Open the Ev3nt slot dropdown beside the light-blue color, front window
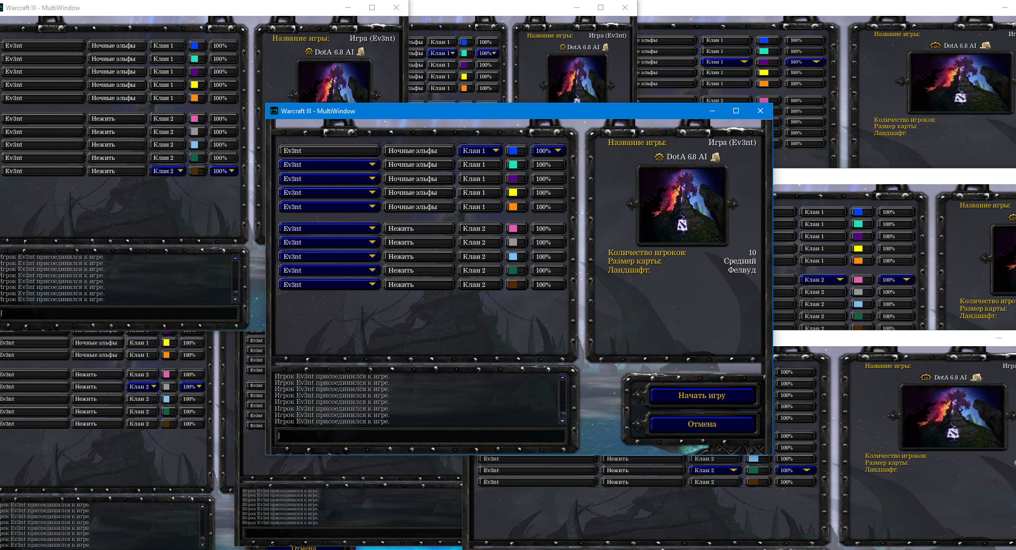This screenshot has width=1016, height=550. pyautogui.click(x=329, y=257)
